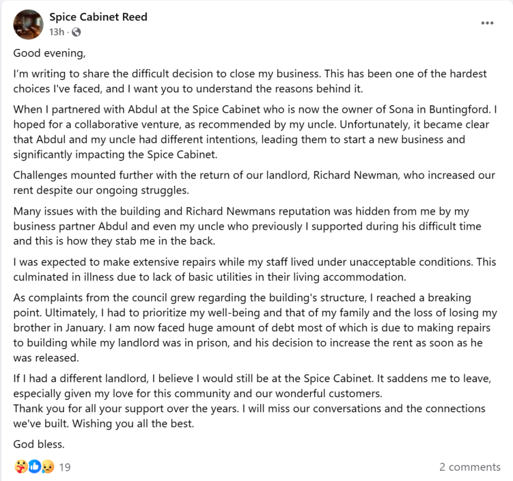Click the blue like reaction icon

pyautogui.click(x=34, y=466)
